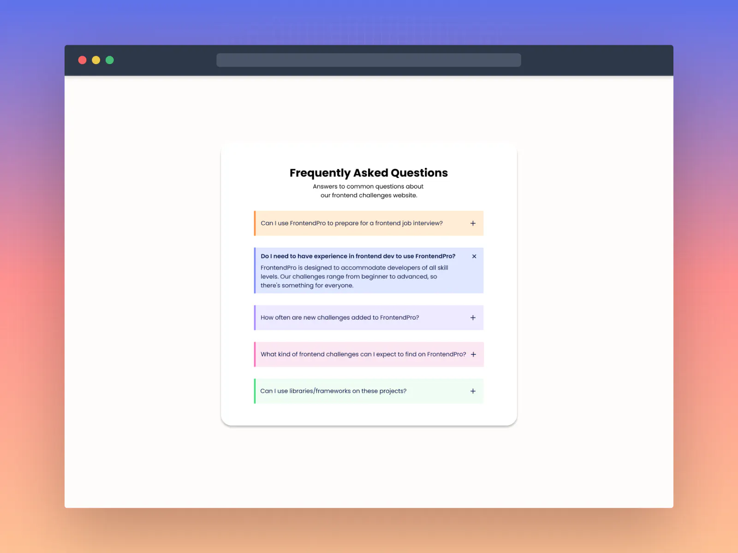Click the plus icon beside the kinds of challenges question

(473, 354)
